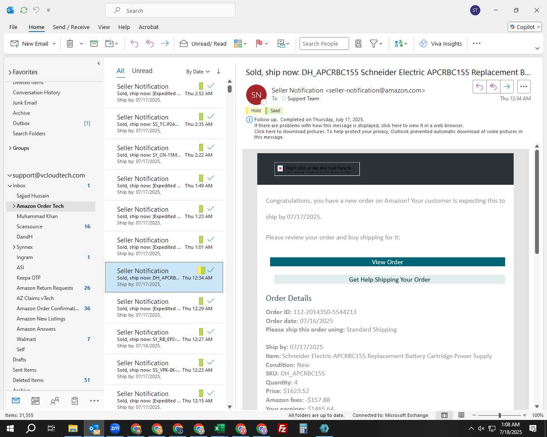Open more actions ellipsis in reading pane

[523, 87]
